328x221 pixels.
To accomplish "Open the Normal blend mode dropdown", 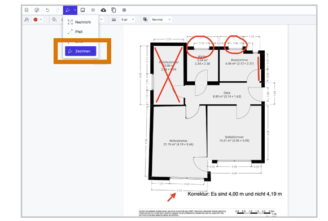I will click(x=161, y=20).
